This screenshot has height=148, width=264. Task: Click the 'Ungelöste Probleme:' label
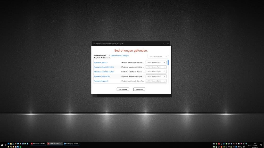[x=101, y=58]
